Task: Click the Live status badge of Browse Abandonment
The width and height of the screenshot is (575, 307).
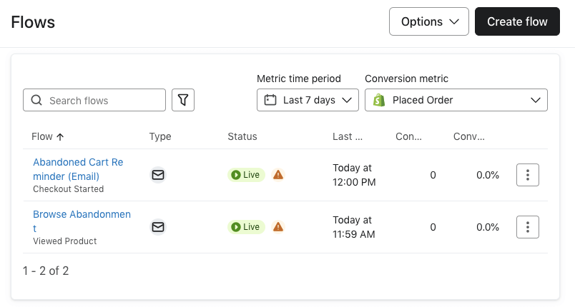Action: (246, 227)
